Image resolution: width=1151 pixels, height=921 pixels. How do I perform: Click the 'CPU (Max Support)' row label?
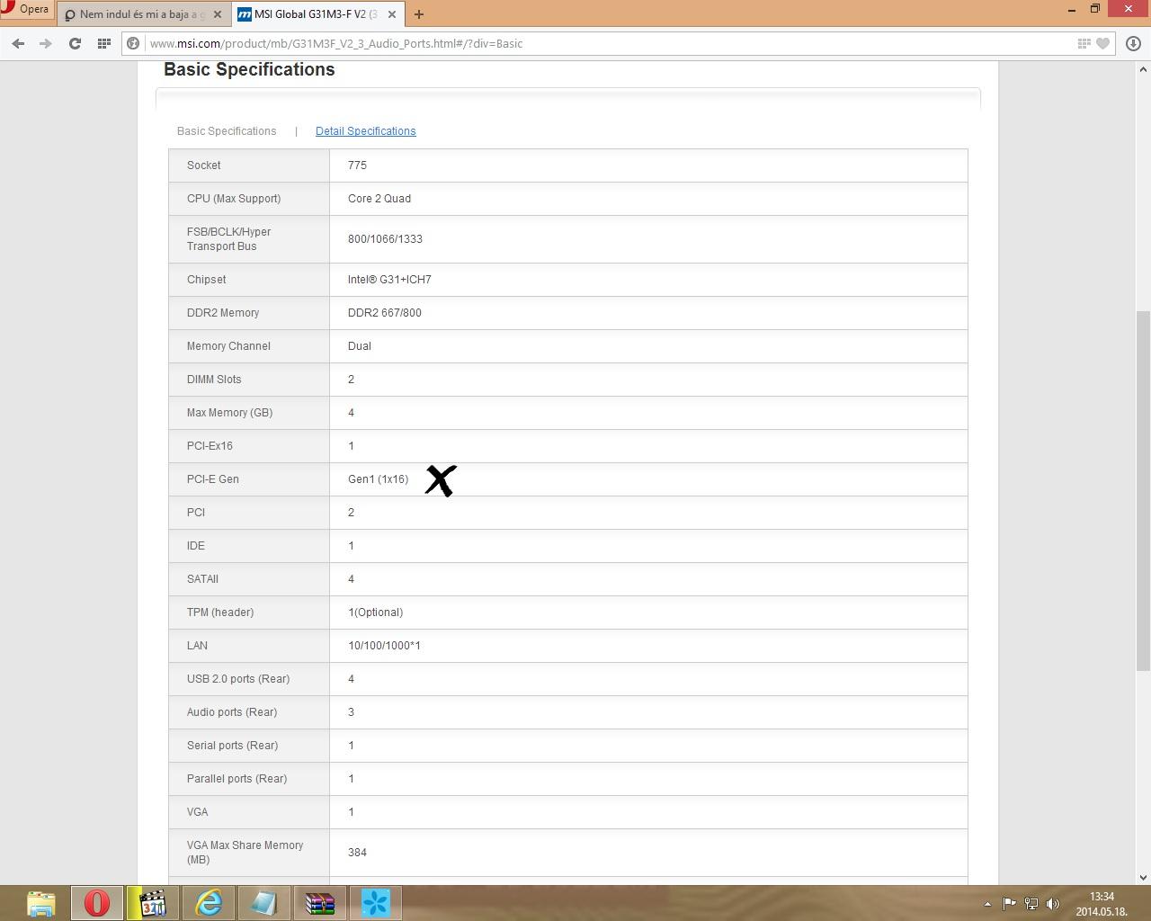[234, 199]
